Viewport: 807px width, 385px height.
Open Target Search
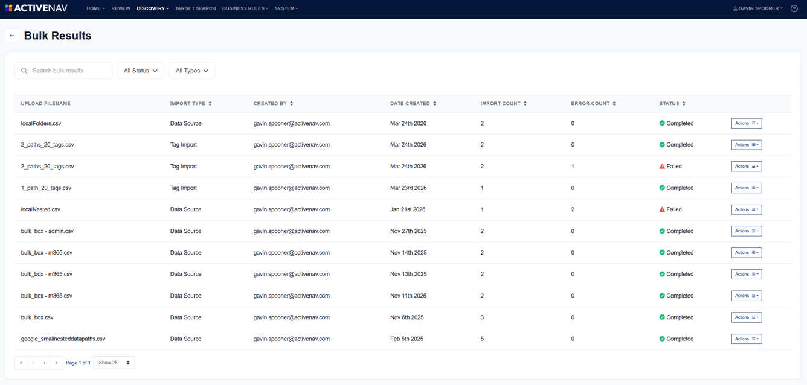pyautogui.click(x=195, y=8)
